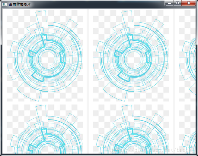Viewport: 198px width, 156px height.
Task: Maximize the 设置背景图片 window
Action: click(x=177, y=3)
